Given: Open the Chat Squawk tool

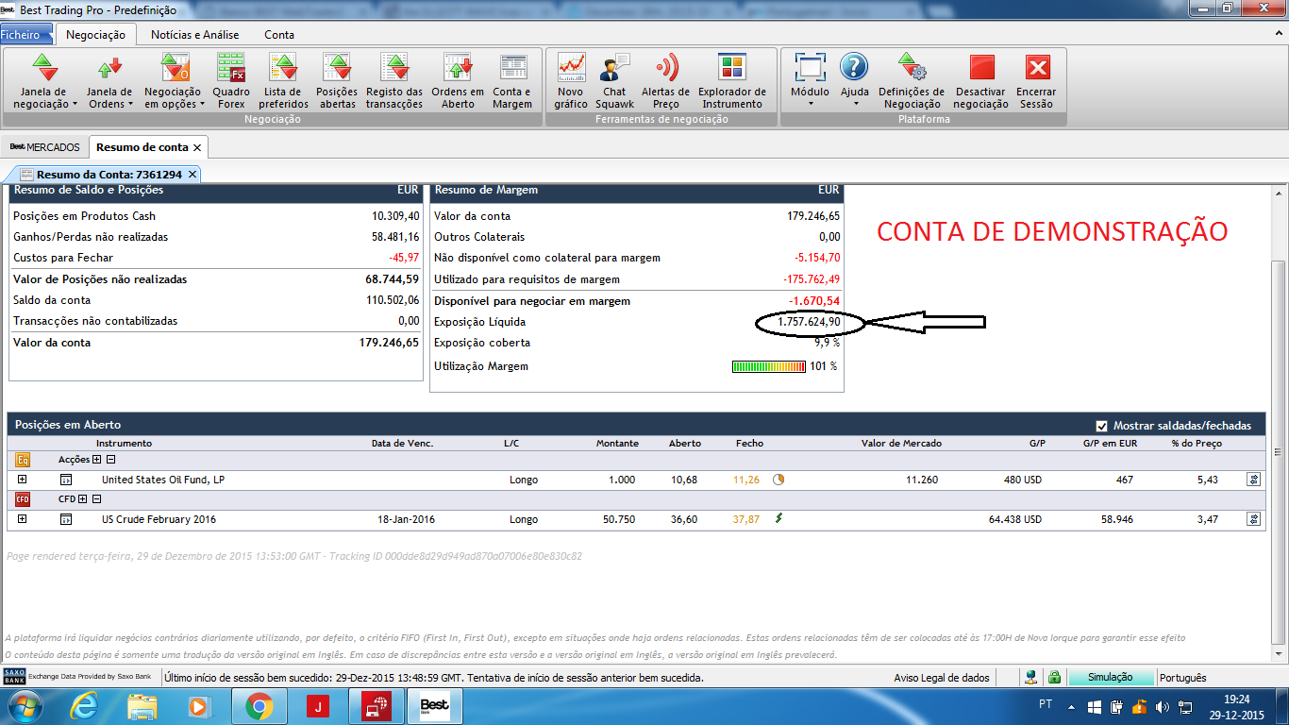Looking at the screenshot, I should pos(614,80).
